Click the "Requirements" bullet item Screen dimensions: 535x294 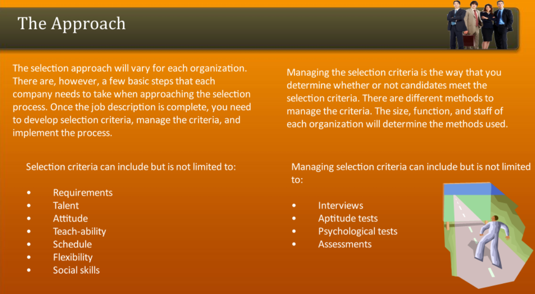coord(83,193)
